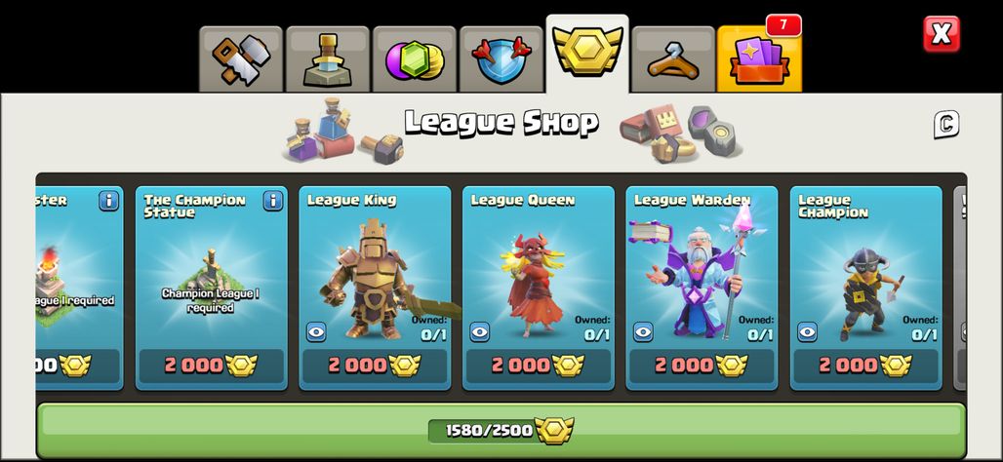The width and height of the screenshot is (1003, 462).
Task: Buy League Champion for 2 000 medals
Action: 866,366
